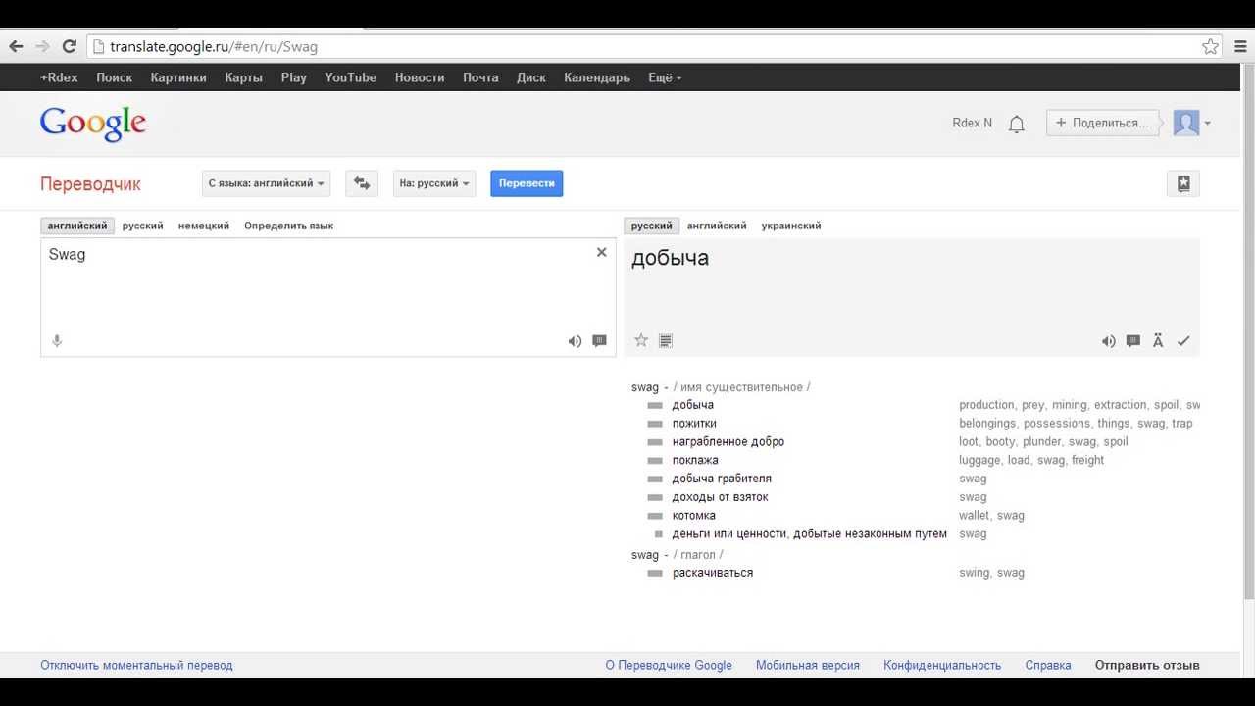Click microphone voice input icon
This screenshot has height=706, width=1255.
pyautogui.click(x=57, y=341)
